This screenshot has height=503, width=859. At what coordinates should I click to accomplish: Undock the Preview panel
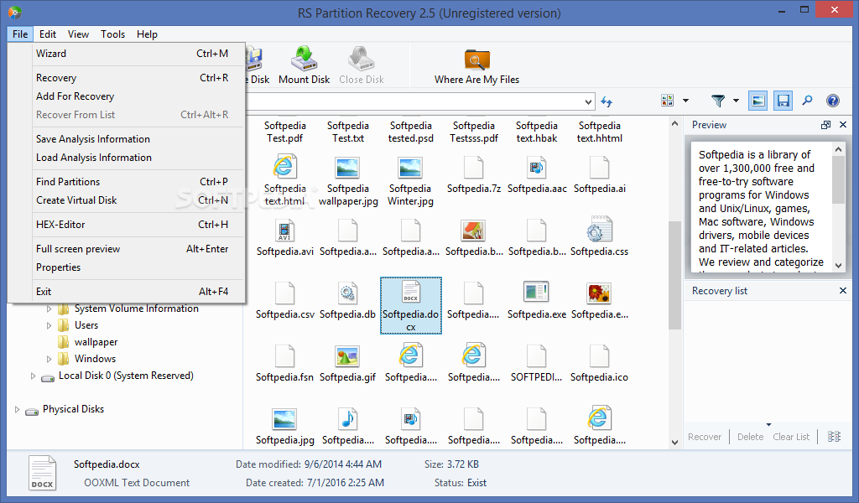pyautogui.click(x=825, y=125)
